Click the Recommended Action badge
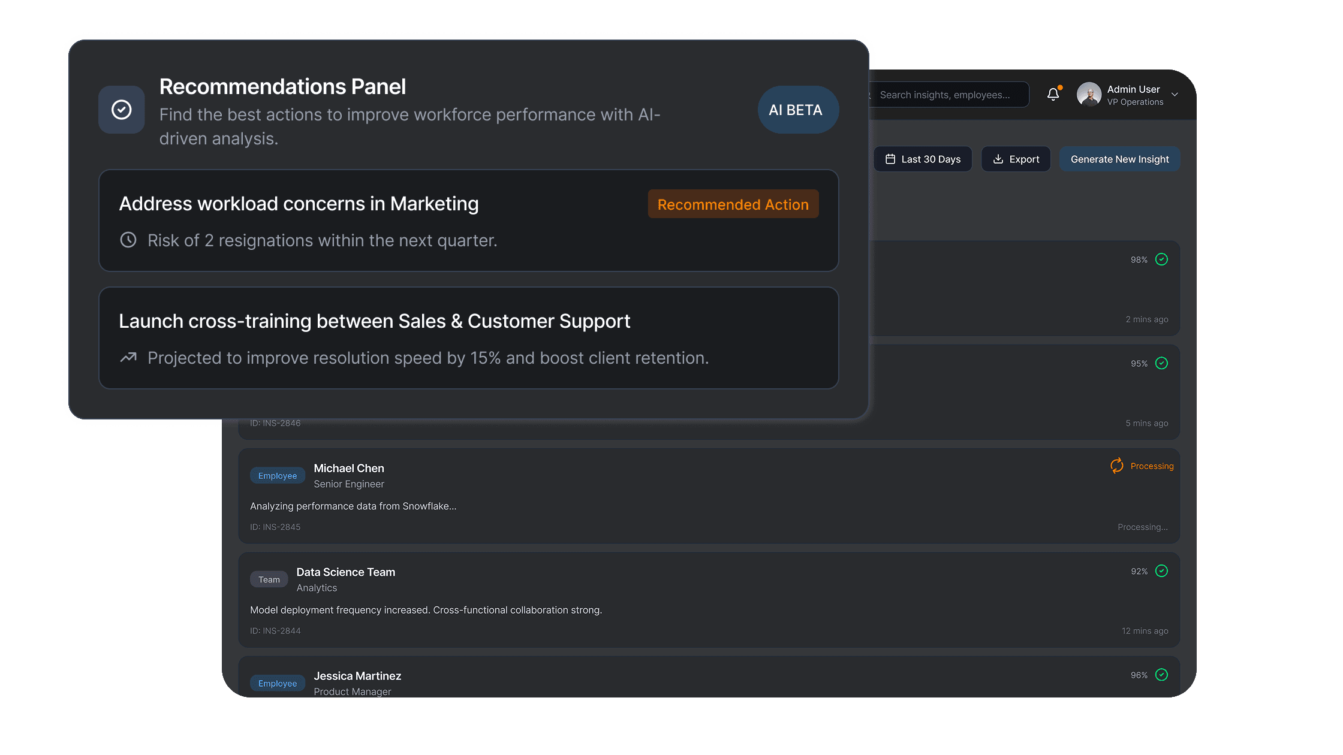Screen dimensions: 1343x755 733,204
